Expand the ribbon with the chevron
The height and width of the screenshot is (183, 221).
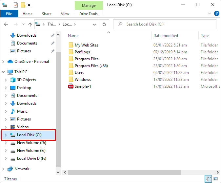pos(210,13)
